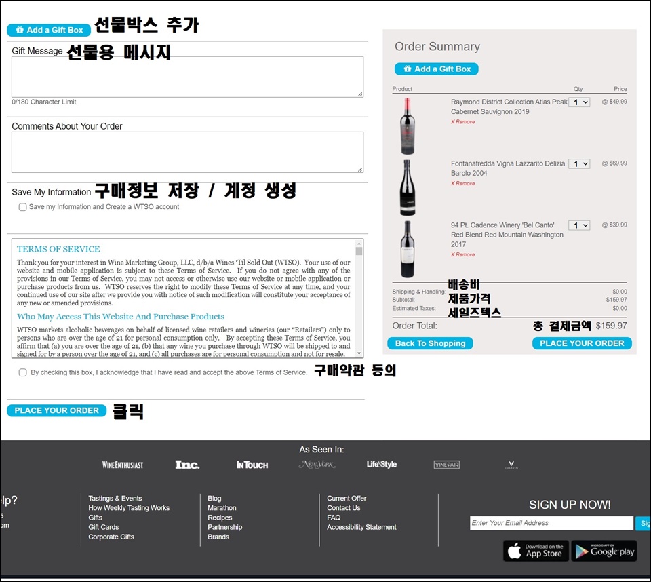Click the 0/180 Character Limit text
This screenshot has height=582, width=651.
click(43, 102)
